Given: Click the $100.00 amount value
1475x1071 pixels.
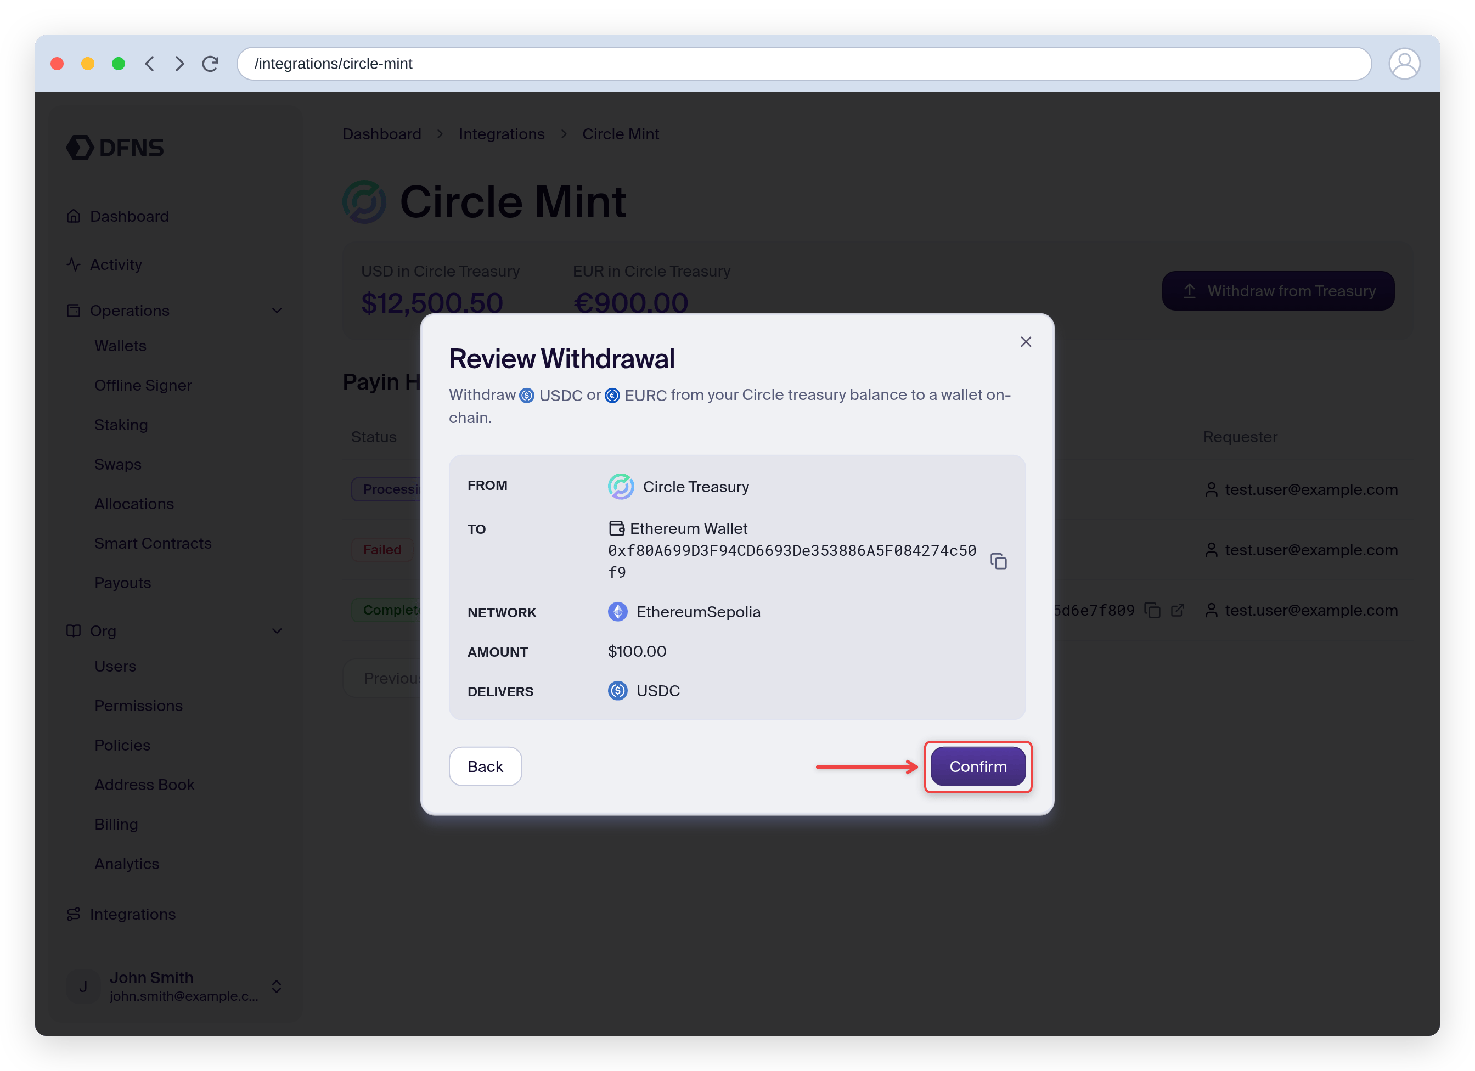Looking at the screenshot, I should click(637, 652).
